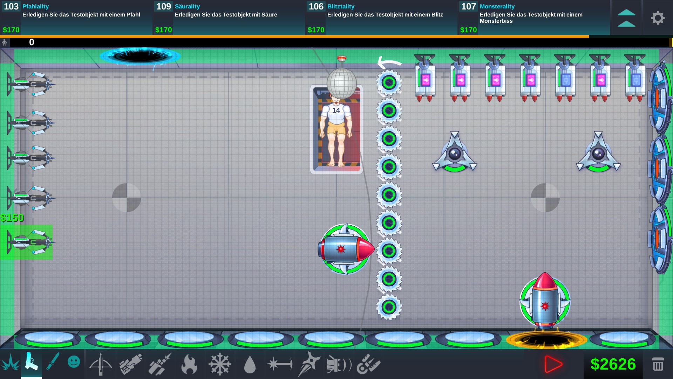Choose the crossbow weapon icon

coord(101,364)
